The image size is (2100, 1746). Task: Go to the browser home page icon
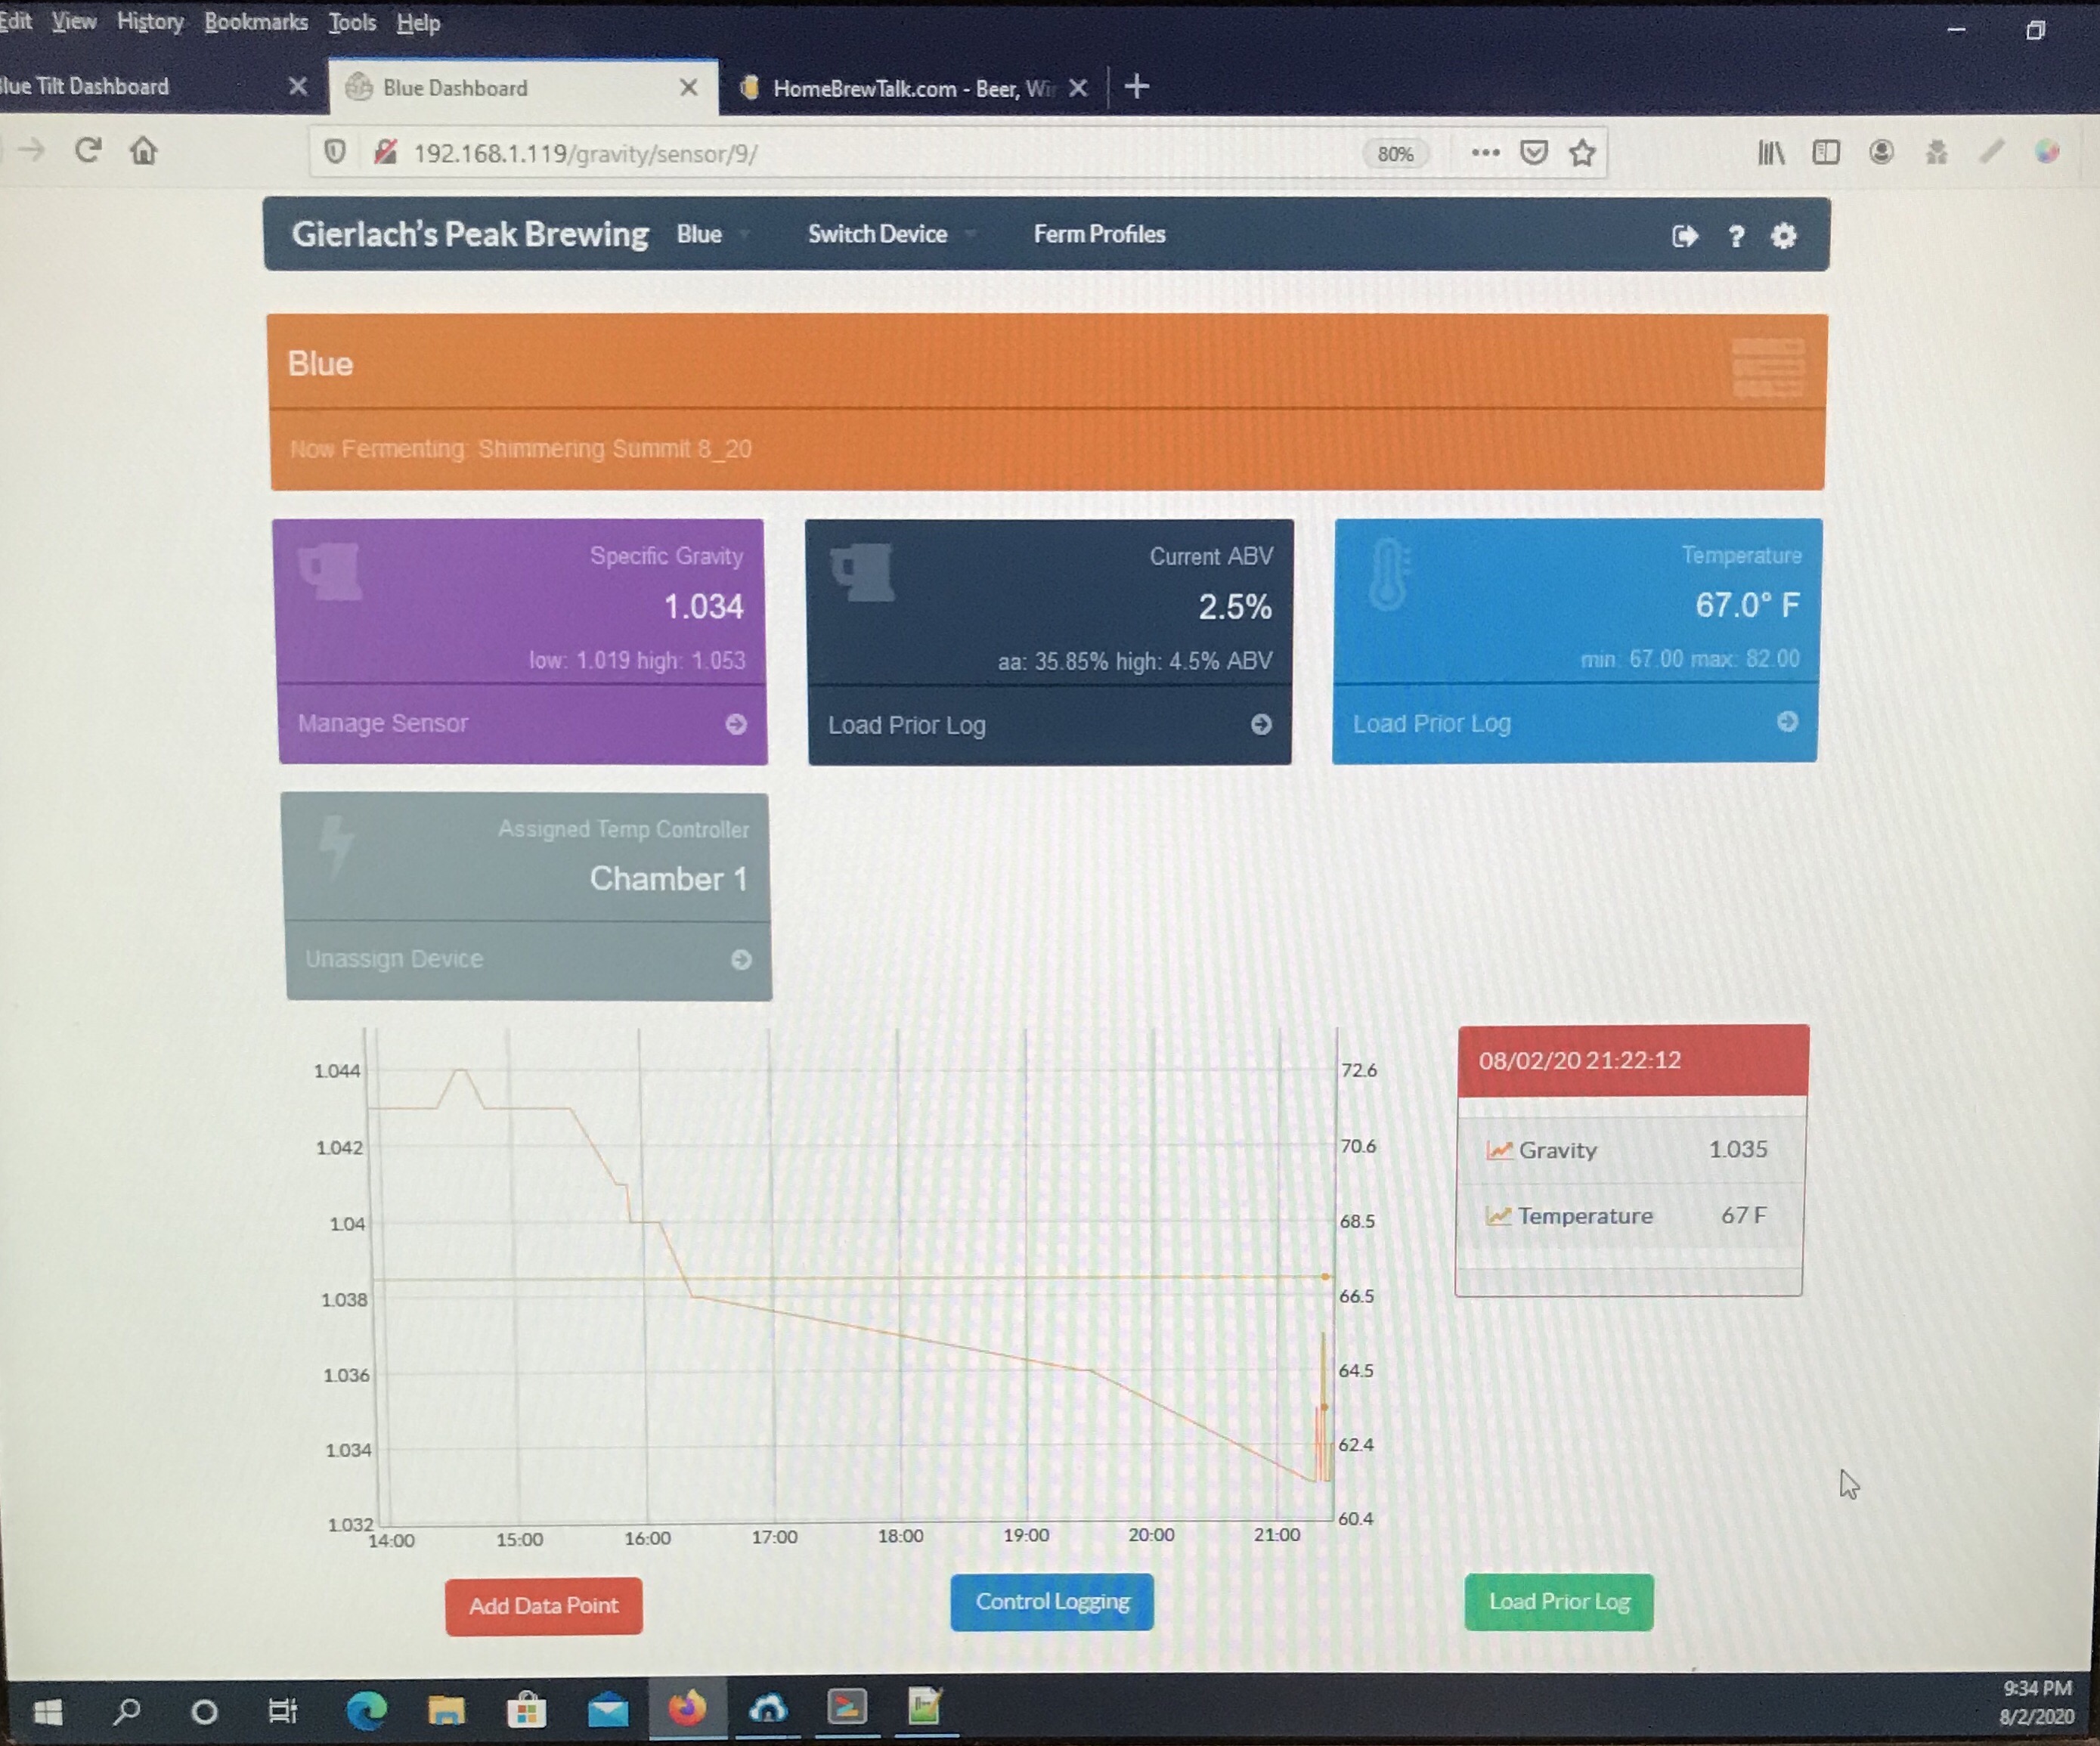[x=143, y=150]
